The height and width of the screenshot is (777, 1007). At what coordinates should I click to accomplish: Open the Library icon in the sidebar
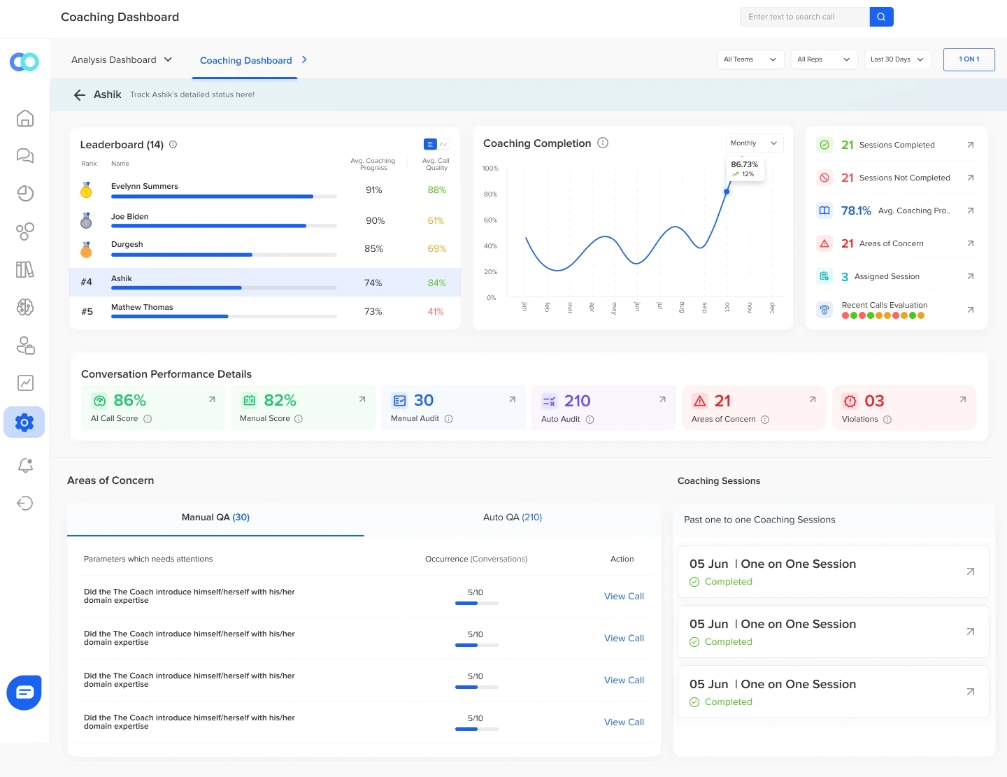24,269
